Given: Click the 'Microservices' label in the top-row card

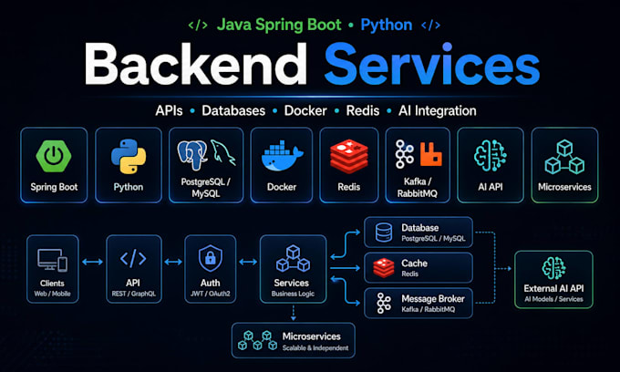Looking at the screenshot, I should pos(564,187).
